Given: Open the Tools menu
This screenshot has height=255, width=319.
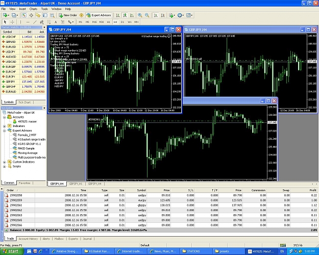Looking at the screenshot, I should [x=44, y=9].
